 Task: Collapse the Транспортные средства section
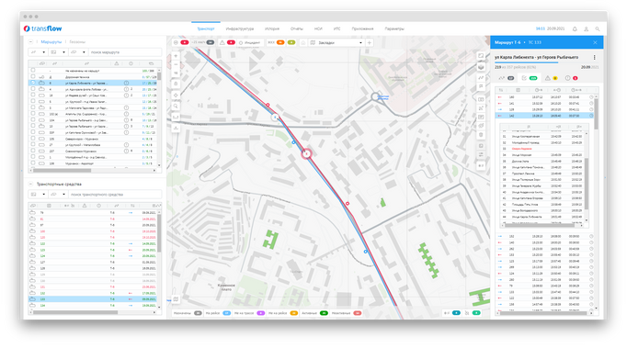pos(30,185)
